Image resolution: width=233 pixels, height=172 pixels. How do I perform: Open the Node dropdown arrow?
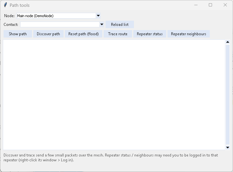[98, 16]
